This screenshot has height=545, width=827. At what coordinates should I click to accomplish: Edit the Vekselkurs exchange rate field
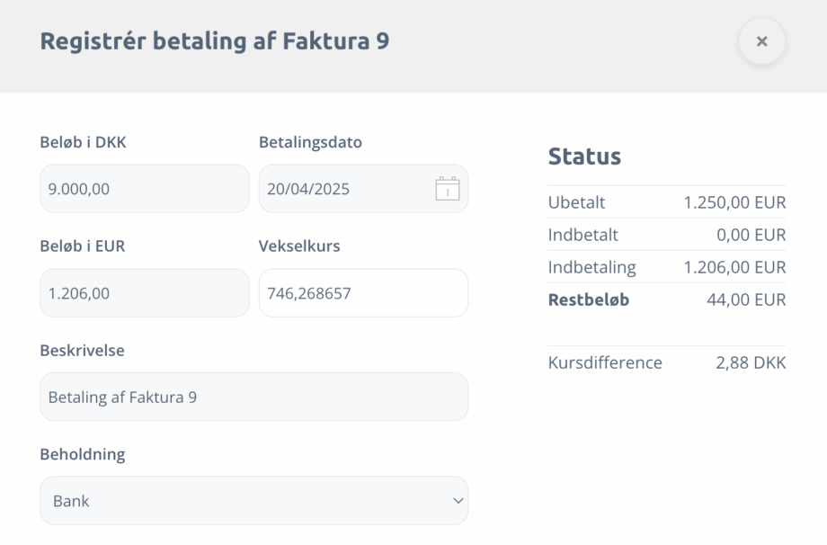point(363,293)
